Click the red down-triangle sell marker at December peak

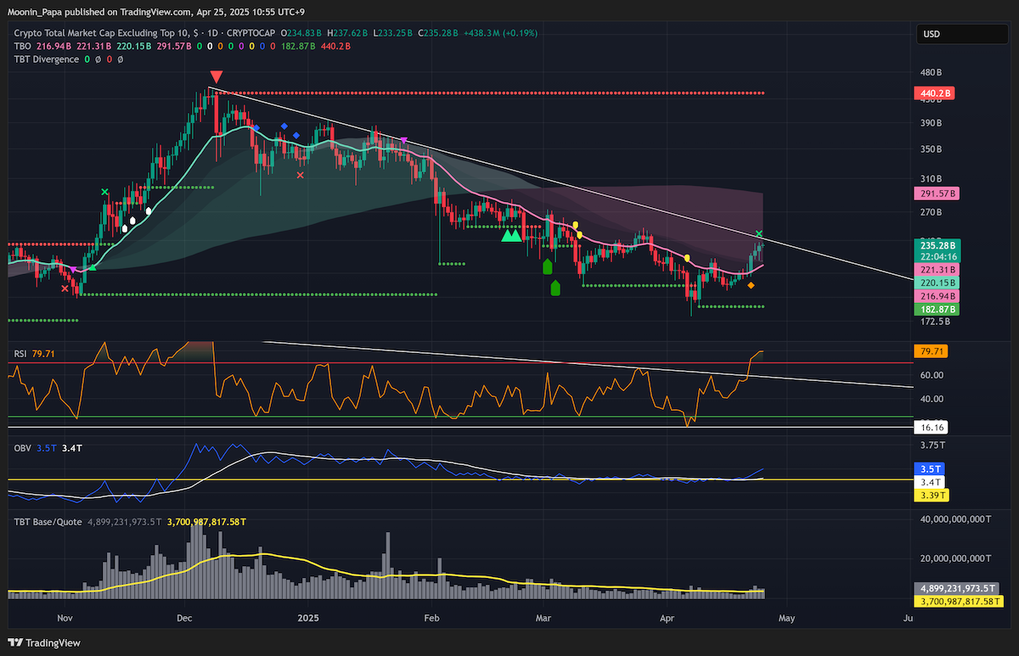pos(217,77)
